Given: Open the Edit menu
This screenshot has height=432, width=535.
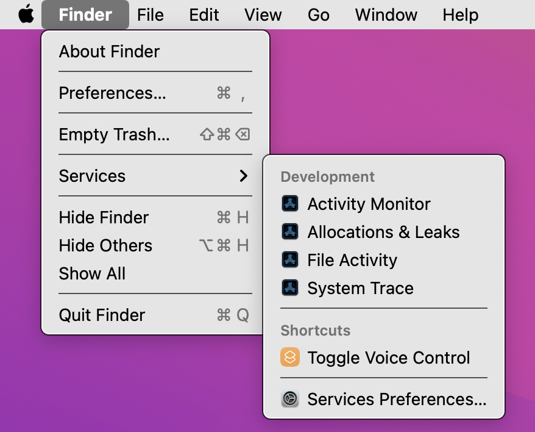Looking at the screenshot, I should tap(204, 15).
